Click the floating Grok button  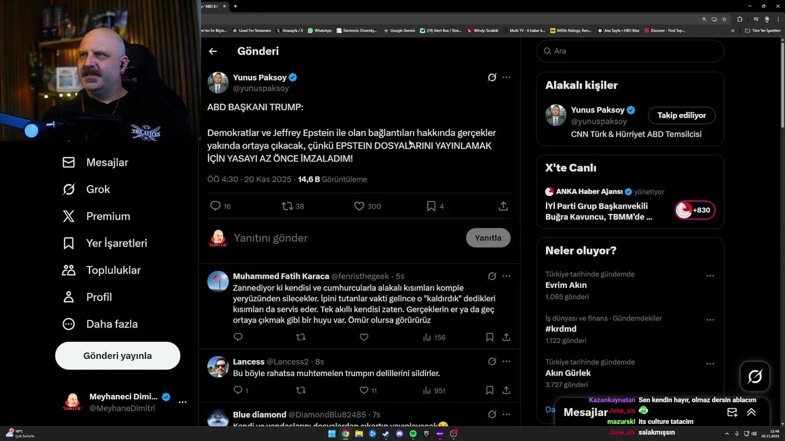coord(755,377)
